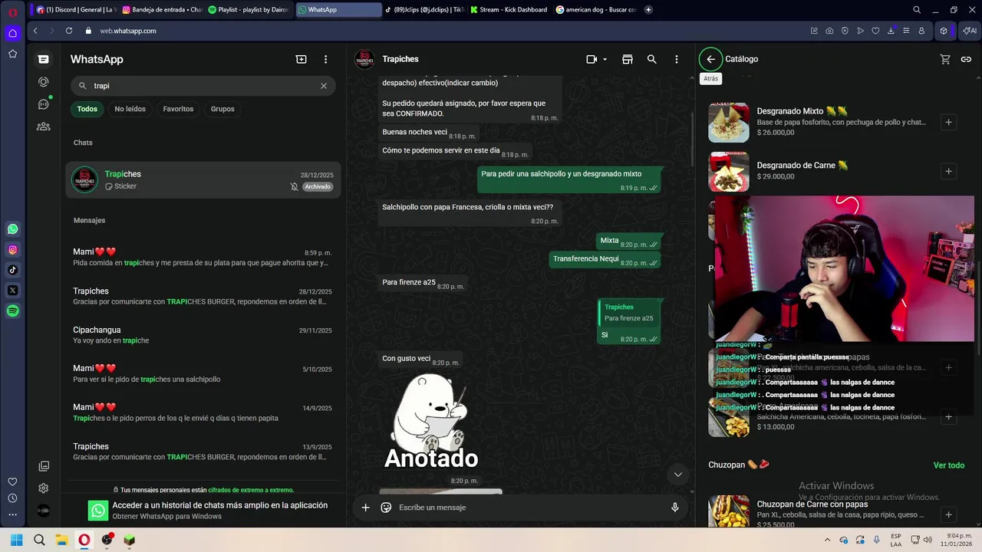Switch to the american dog search tab

[595, 10]
